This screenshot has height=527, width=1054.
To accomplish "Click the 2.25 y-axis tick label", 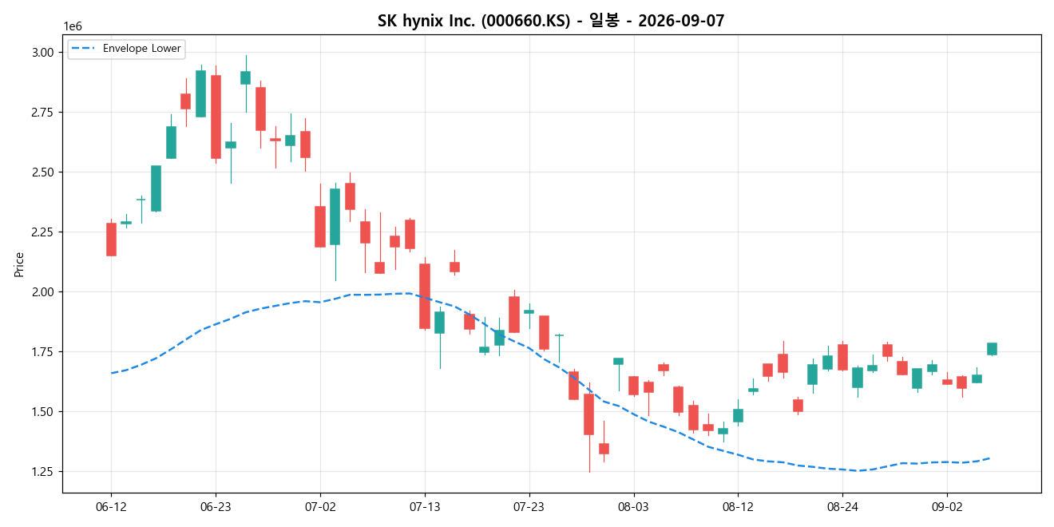I will pyautogui.click(x=44, y=232).
